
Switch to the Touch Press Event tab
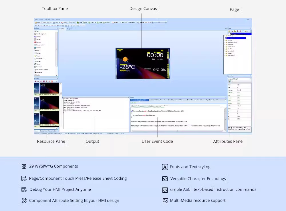[x=175, y=100]
